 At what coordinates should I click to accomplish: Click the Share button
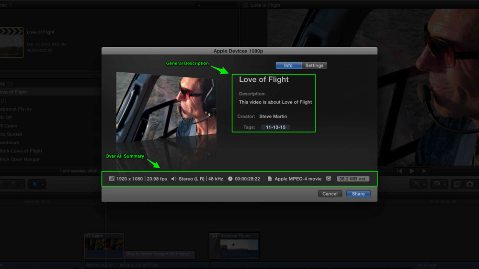click(358, 194)
